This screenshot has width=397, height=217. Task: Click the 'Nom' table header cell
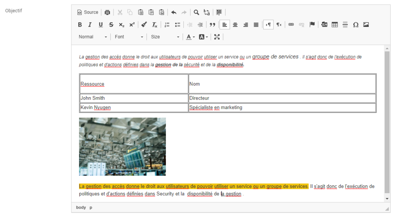point(282,84)
